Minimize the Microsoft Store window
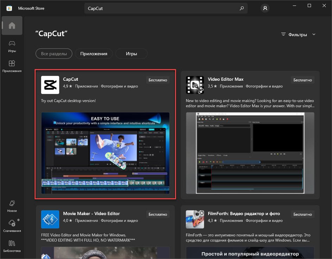Screen dimensions: 332x259 pyautogui.click(x=294, y=6)
